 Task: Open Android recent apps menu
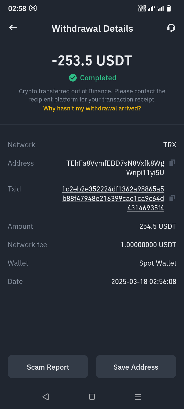click(138, 397)
